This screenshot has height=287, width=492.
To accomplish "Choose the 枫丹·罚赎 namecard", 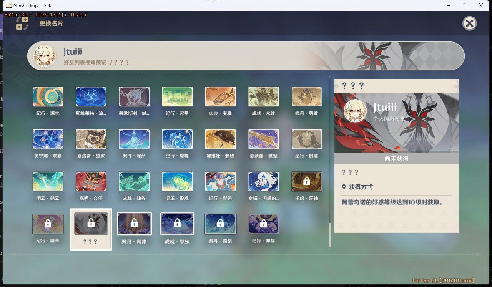I will 307,96.
